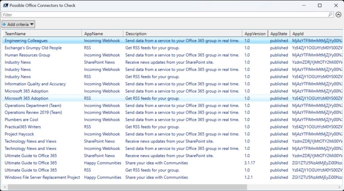Collapse the filter panel using chevron button
Screen dimensions: 344x191
coord(339,15)
